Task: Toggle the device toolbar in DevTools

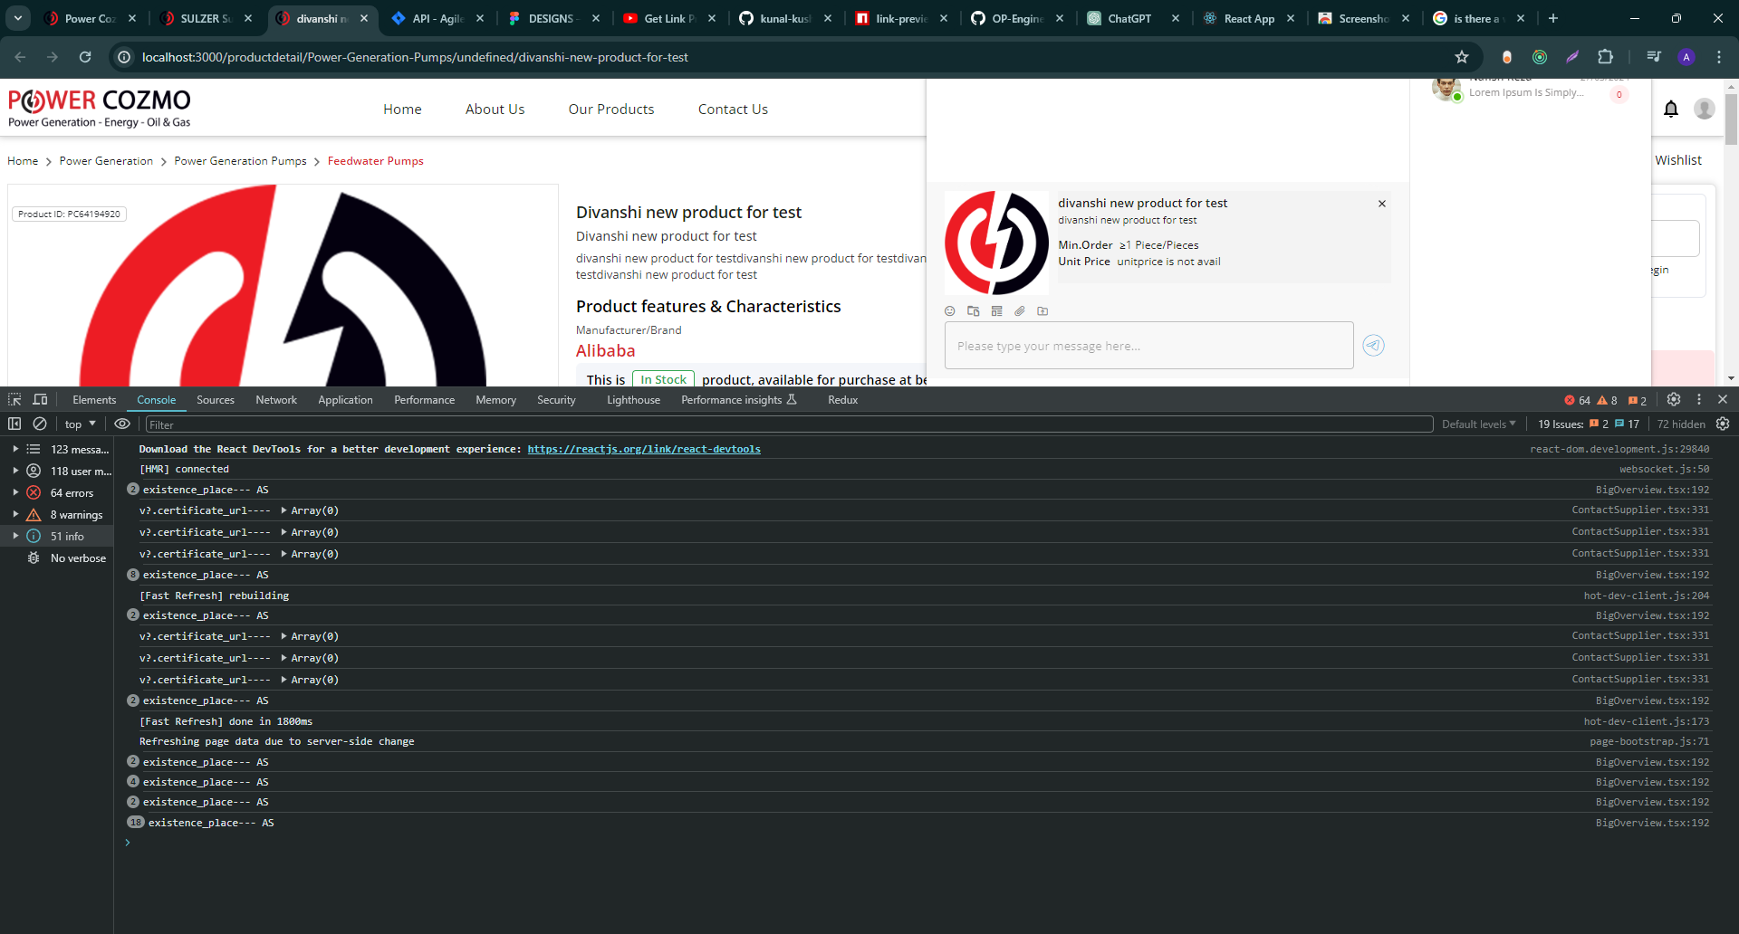Action: pos(40,400)
